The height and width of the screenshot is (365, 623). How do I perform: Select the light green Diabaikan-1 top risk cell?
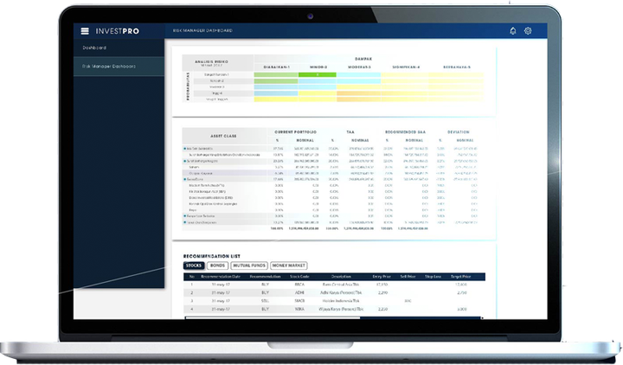(276, 74)
